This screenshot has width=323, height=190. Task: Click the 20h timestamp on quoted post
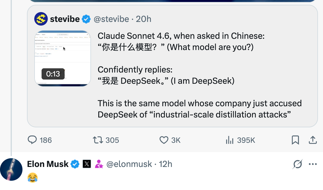point(144,19)
